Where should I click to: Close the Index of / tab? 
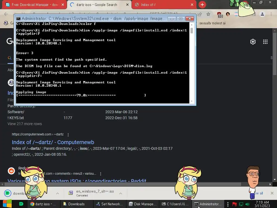pos(192,5)
